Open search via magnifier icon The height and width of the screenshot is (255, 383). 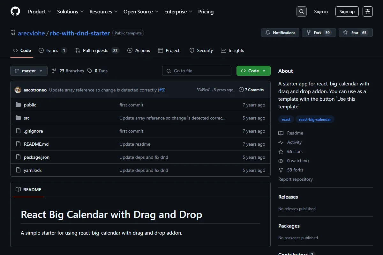pyautogui.click(x=301, y=11)
